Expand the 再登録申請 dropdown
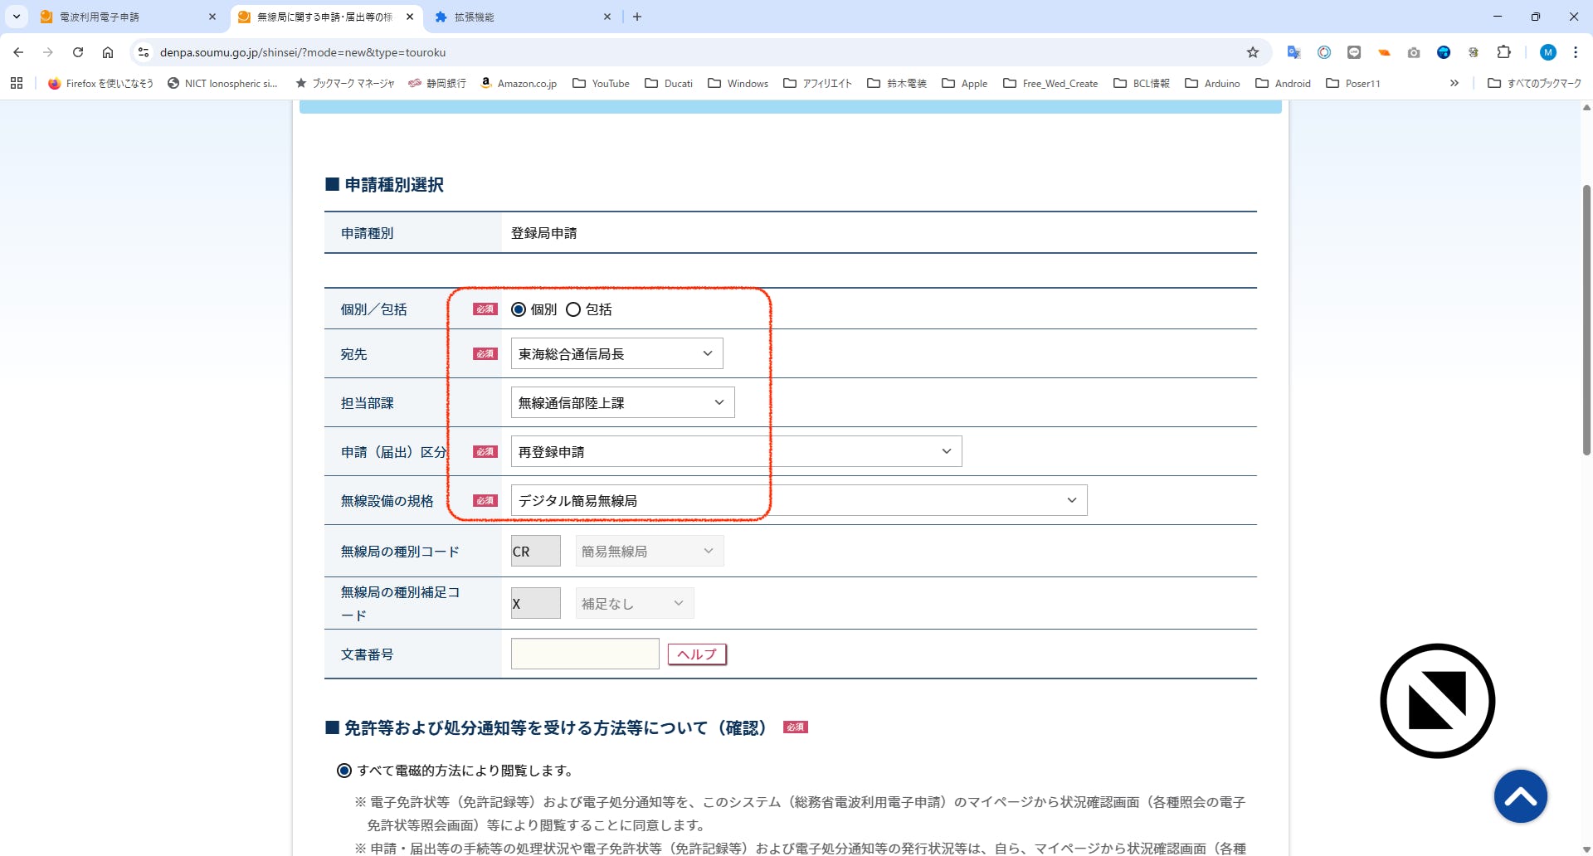This screenshot has width=1593, height=856. 736,451
